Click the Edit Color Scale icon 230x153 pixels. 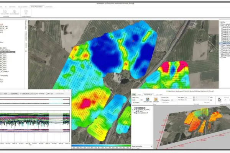click(x=148, y=100)
